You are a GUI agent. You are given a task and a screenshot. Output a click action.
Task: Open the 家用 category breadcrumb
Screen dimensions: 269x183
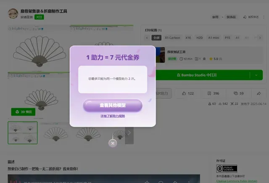[215, 17]
